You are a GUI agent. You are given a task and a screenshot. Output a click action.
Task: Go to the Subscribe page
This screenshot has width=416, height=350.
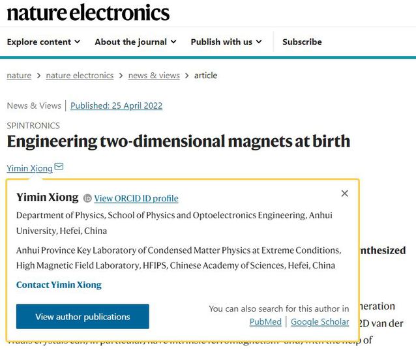302,42
